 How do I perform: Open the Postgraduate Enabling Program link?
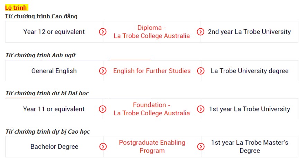(x=152, y=146)
